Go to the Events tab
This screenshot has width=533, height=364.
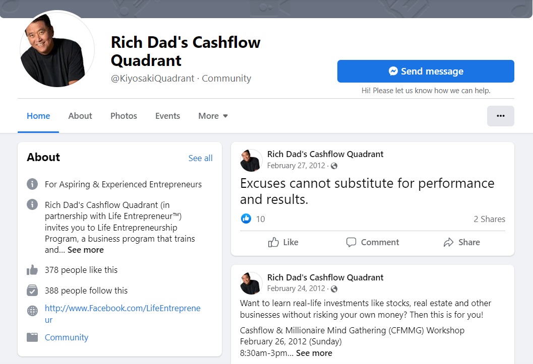tap(167, 116)
